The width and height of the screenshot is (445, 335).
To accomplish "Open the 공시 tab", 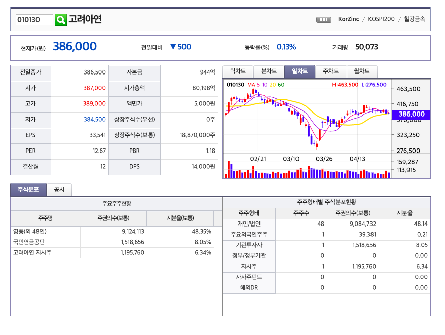I will (x=59, y=190).
